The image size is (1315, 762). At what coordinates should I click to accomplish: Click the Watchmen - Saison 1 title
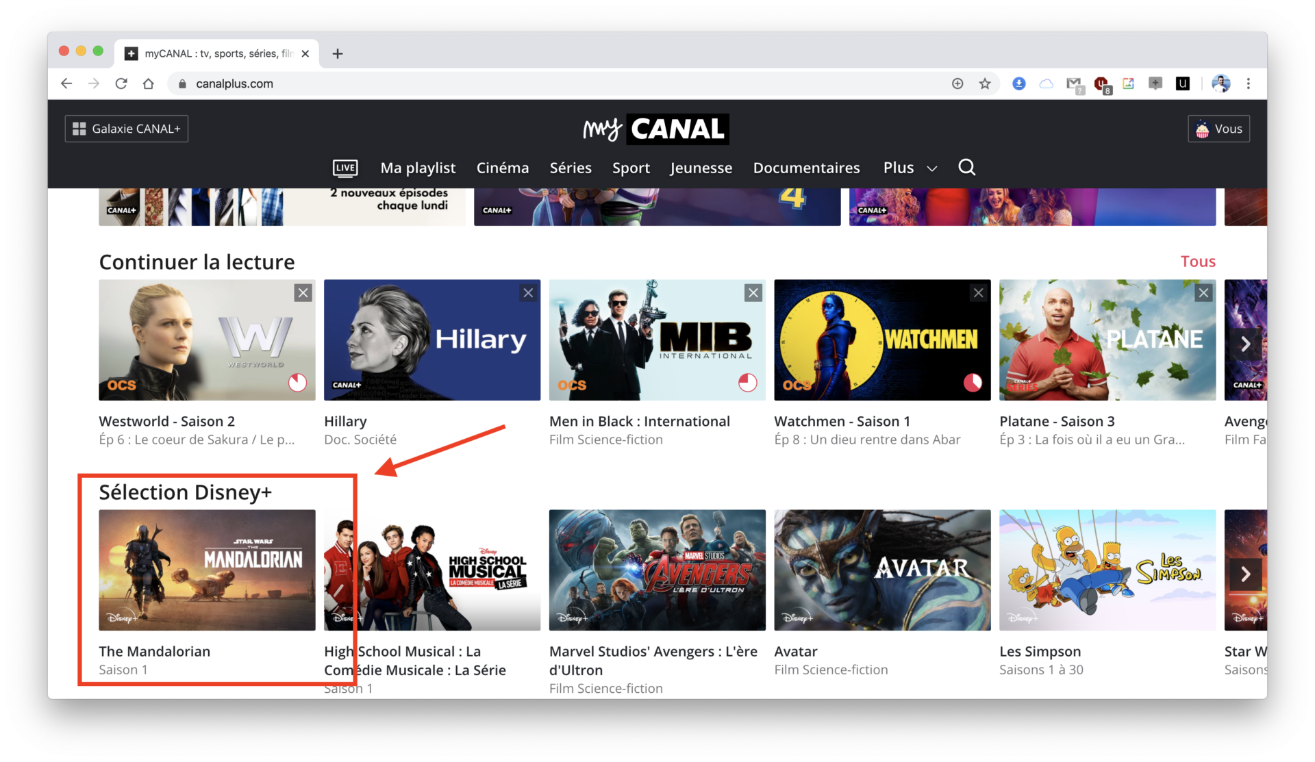pyautogui.click(x=842, y=421)
